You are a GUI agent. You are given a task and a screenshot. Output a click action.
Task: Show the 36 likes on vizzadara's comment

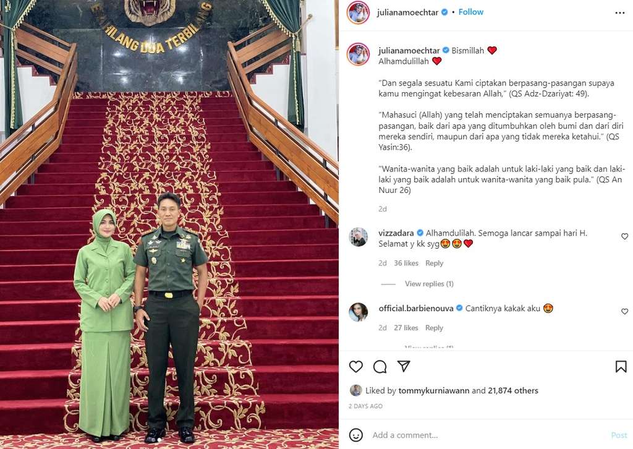406,263
